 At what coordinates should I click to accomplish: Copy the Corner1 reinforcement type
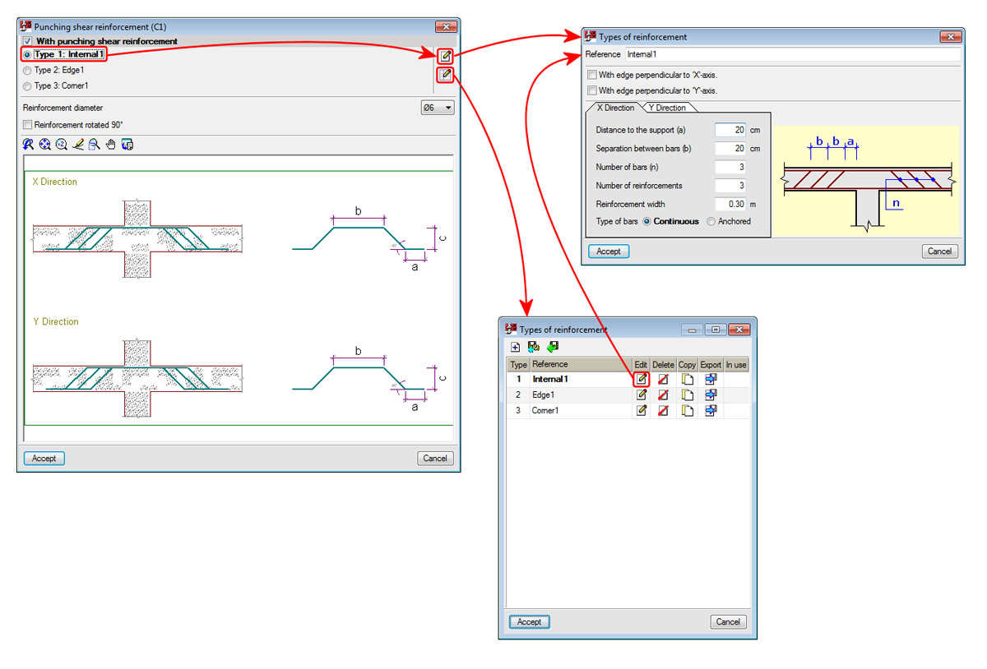687,410
